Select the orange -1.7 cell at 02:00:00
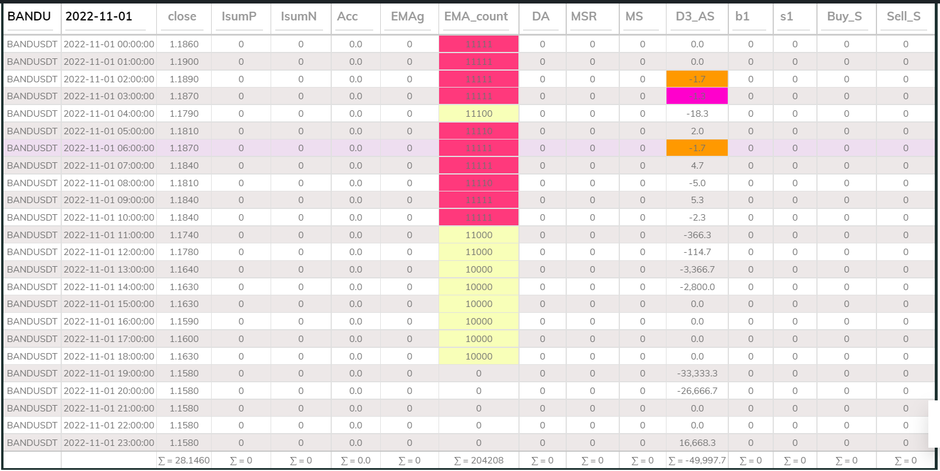Viewport: 940px width, 471px height. [697, 79]
